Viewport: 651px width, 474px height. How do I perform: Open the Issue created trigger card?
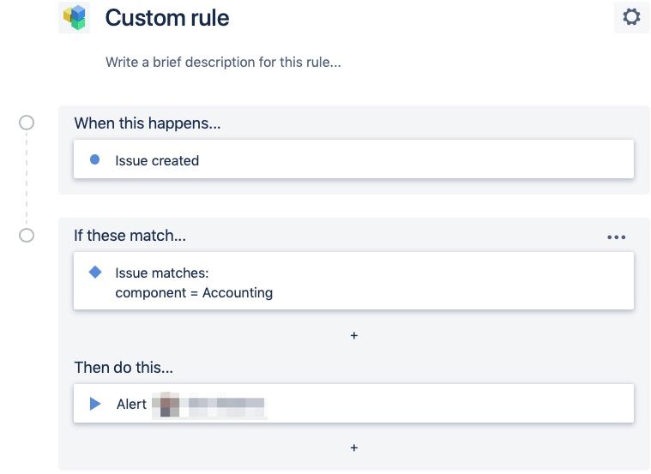tap(353, 159)
